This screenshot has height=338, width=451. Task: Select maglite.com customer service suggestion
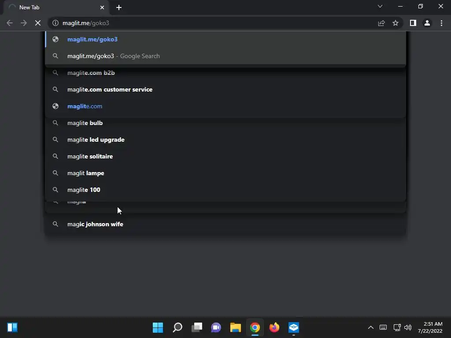click(225, 89)
